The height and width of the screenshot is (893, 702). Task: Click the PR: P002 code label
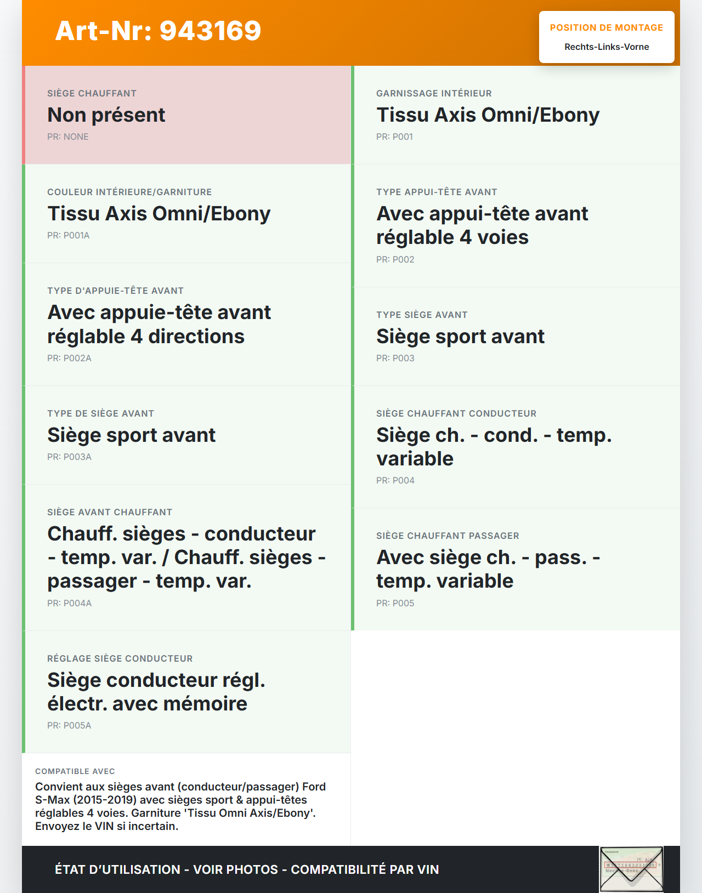point(395,260)
